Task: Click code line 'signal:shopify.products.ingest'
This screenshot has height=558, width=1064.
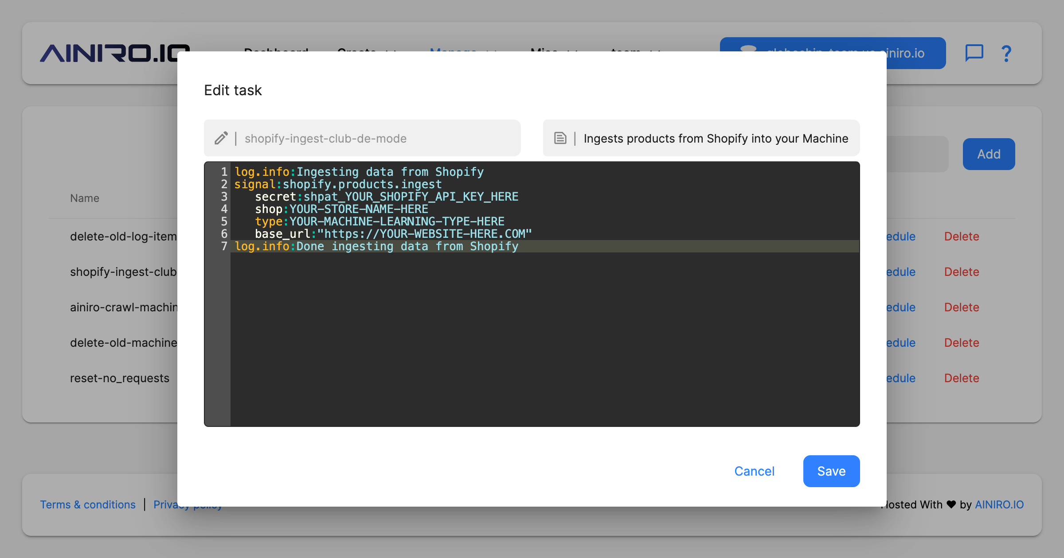Action: point(338,184)
